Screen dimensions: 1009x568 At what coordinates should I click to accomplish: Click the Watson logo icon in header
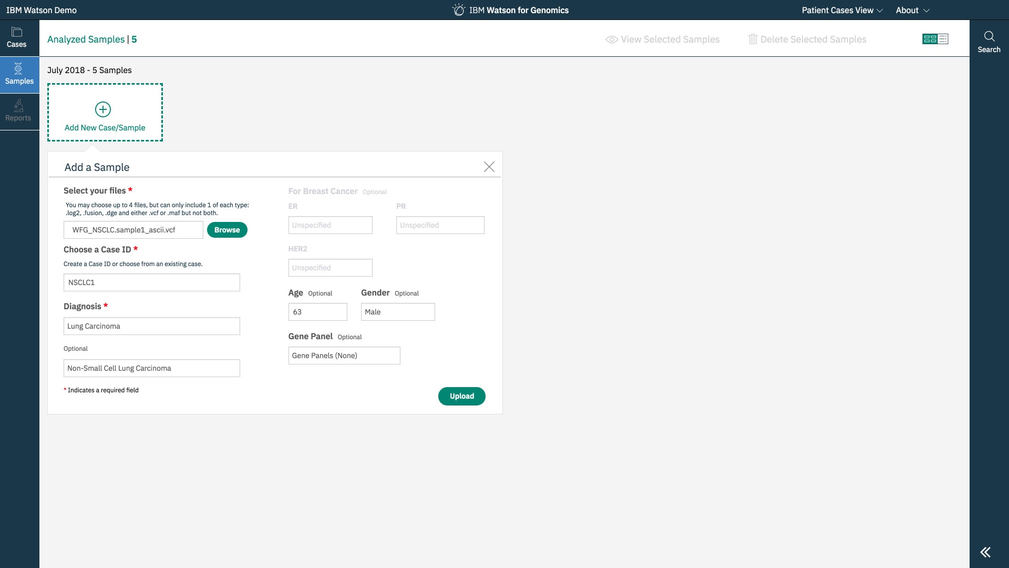click(459, 10)
